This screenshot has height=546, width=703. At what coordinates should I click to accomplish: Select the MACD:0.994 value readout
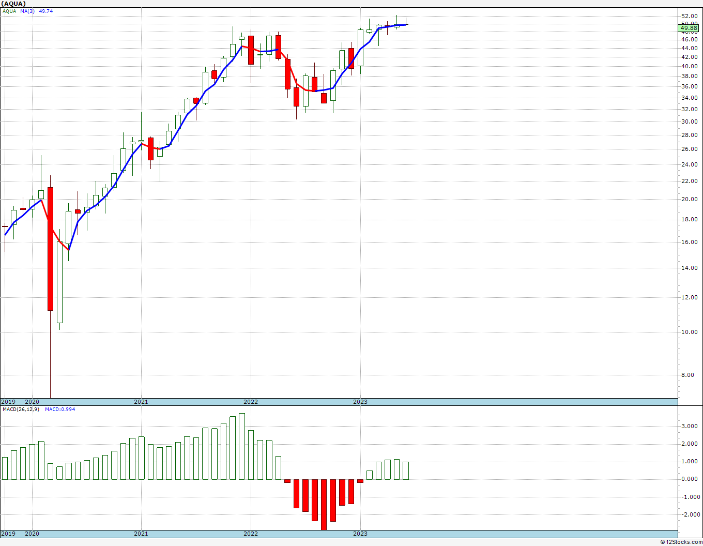[60, 410]
